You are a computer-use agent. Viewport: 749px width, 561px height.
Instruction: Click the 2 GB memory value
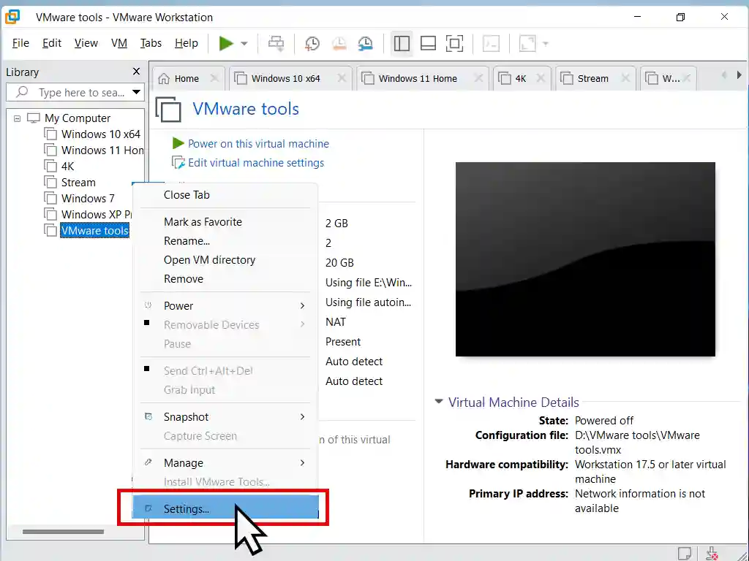click(336, 224)
